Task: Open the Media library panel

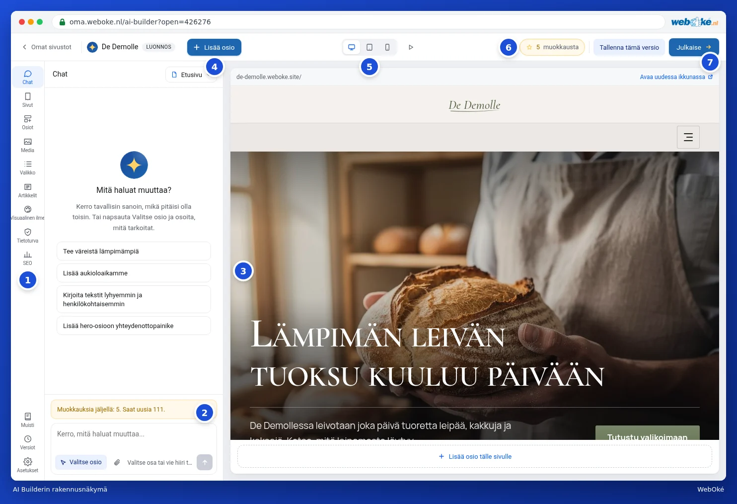Action: click(x=28, y=145)
